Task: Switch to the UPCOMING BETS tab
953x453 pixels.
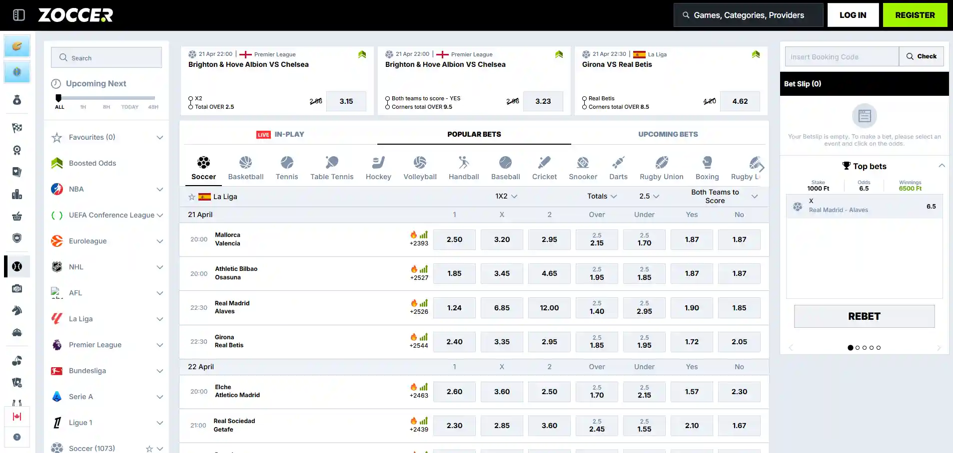Action: [x=668, y=134]
